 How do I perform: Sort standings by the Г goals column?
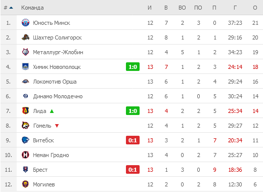pos(235,8)
